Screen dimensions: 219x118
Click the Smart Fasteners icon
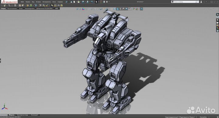pyautogui.click(x=19, y=5)
